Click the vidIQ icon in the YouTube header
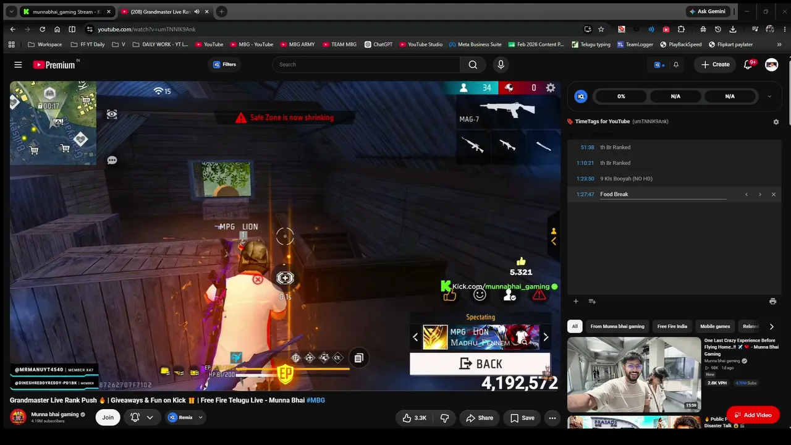 click(x=658, y=64)
